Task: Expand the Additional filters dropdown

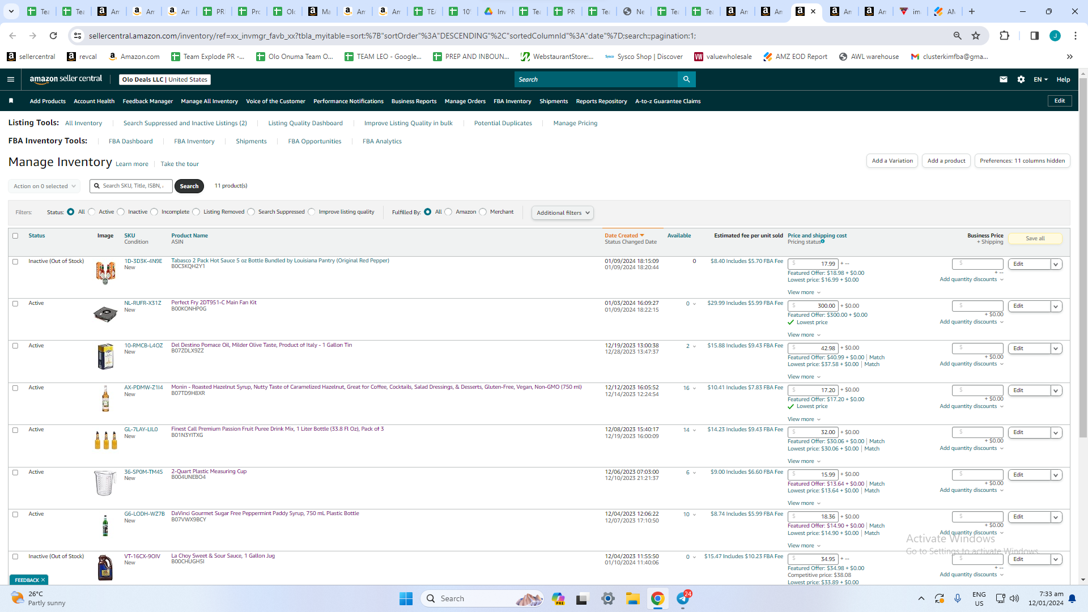Action: pos(563,213)
